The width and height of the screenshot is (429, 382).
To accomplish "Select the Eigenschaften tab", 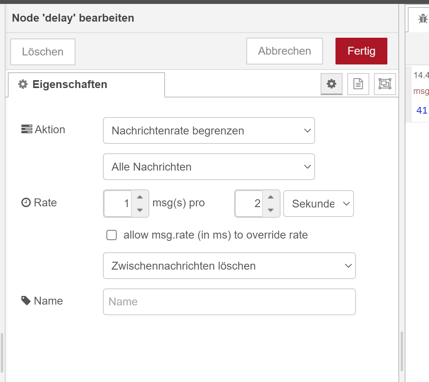I will click(85, 84).
